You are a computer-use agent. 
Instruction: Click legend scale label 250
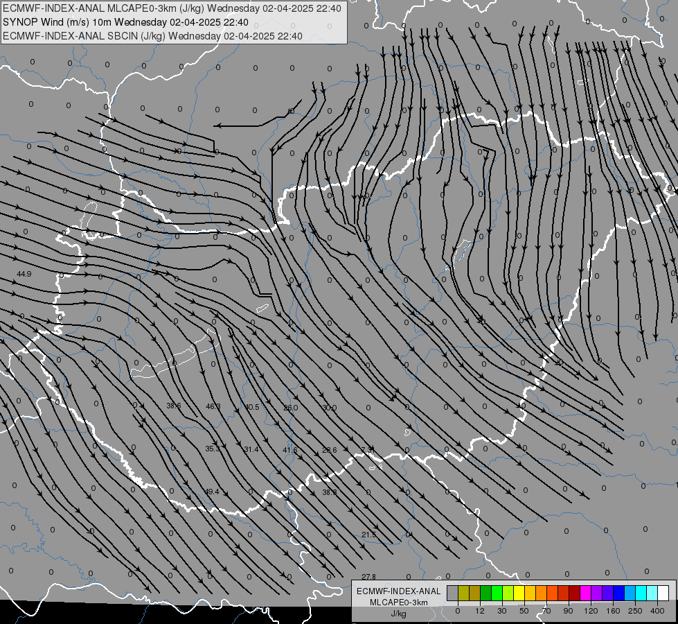click(635, 611)
